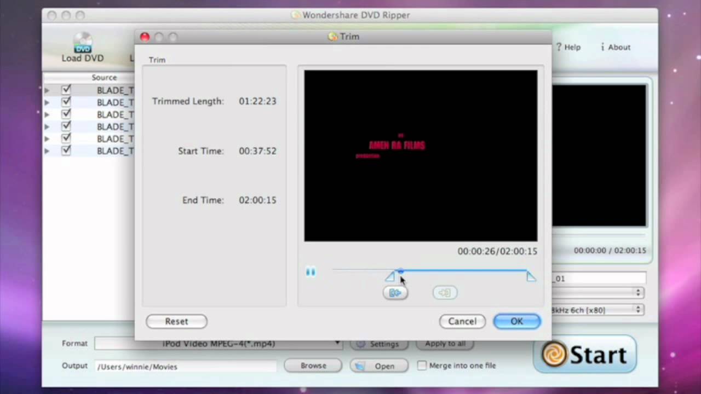Screen dimensions: 701x394
Task: Open the About info in main window
Action: 616,47
